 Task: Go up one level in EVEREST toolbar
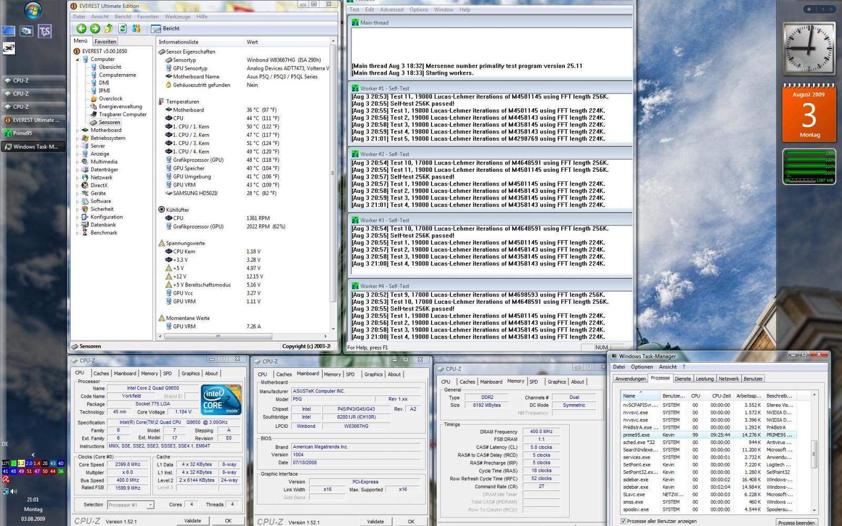[109, 29]
